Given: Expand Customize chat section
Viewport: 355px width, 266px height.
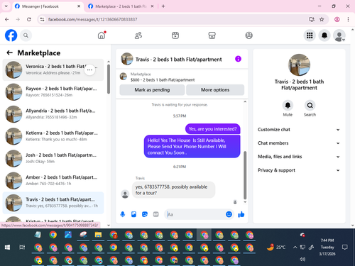Looking at the screenshot, I should tap(299, 130).
